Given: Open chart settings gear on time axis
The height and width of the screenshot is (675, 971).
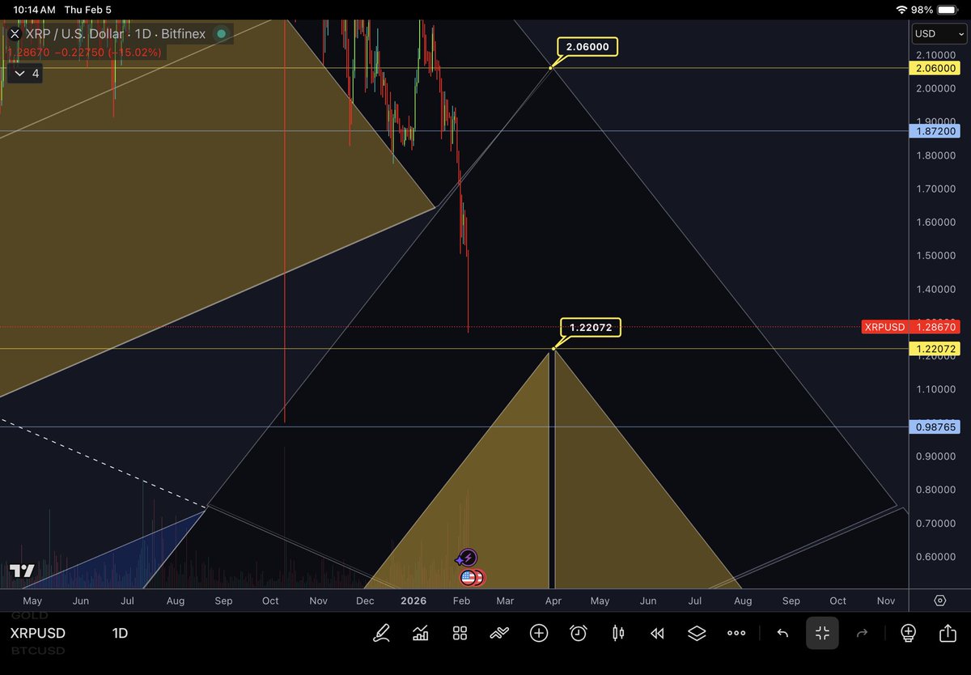Looking at the screenshot, I should pos(940,601).
